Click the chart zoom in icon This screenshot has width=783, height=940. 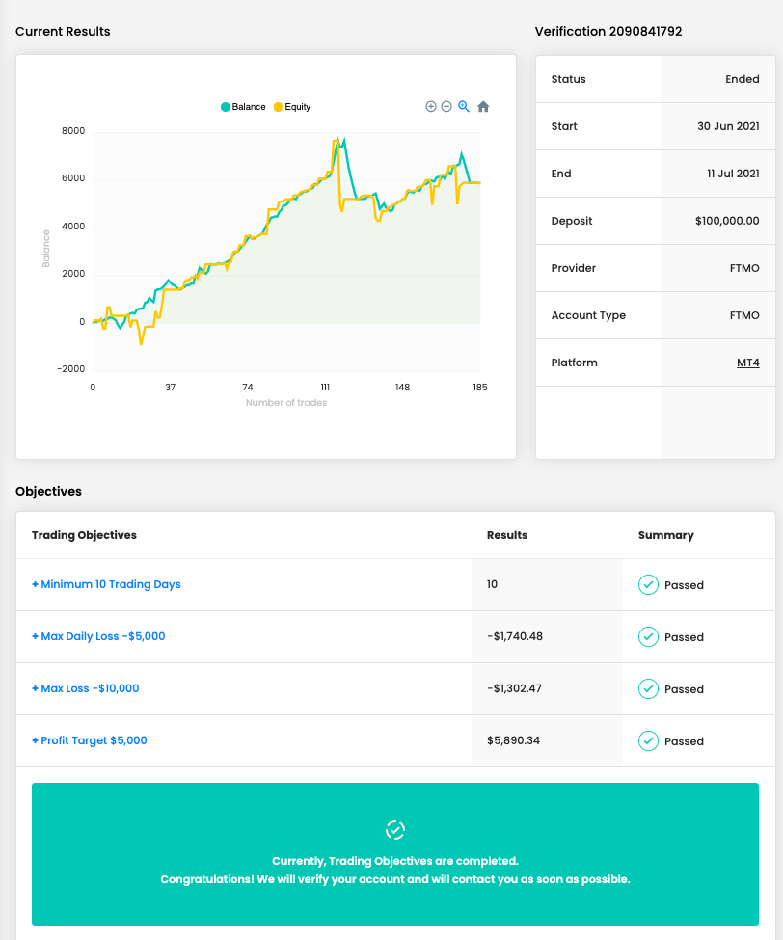tap(431, 107)
